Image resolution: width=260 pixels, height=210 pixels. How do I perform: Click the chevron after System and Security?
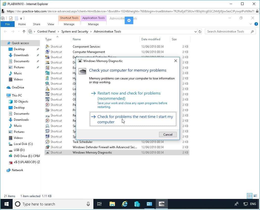pyautogui.click(x=91, y=32)
